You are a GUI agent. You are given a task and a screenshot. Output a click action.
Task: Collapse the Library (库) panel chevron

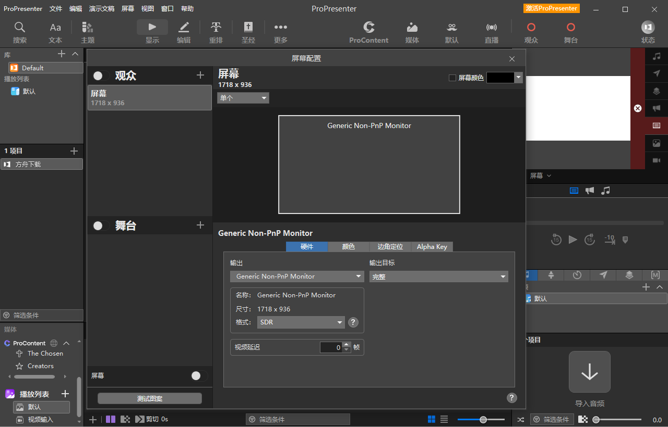click(x=75, y=54)
